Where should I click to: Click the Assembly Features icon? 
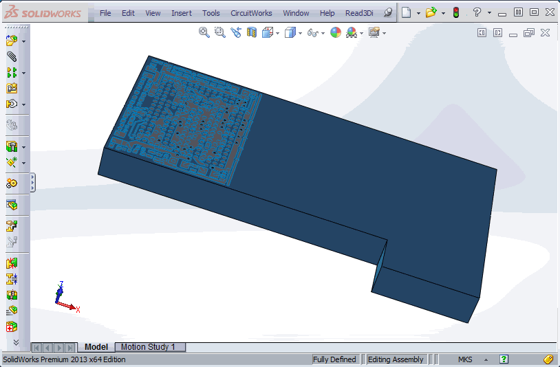click(12, 146)
